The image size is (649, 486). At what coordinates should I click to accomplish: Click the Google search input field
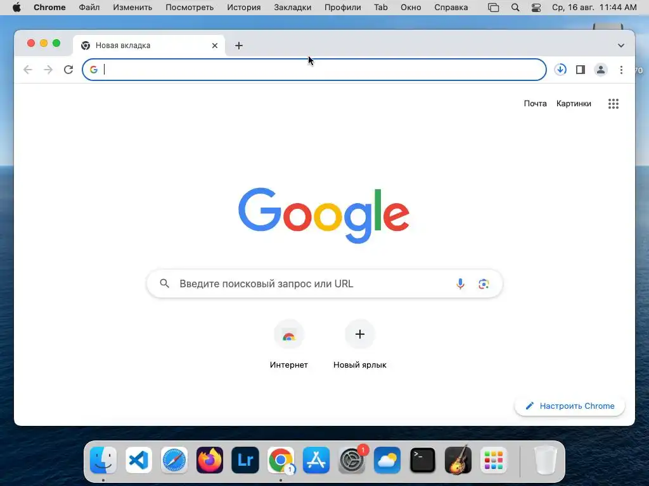(x=324, y=283)
